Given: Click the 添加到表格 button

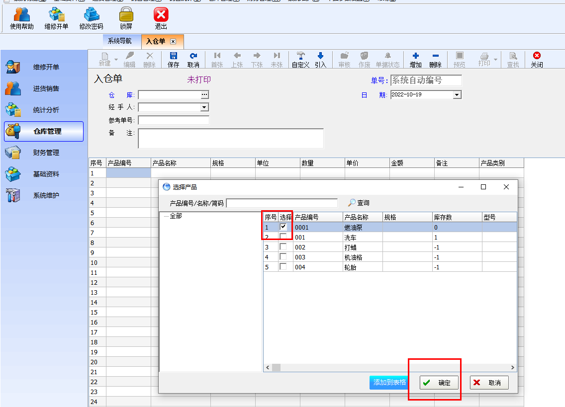Looking at the screenshot, I should coord(389,383).
